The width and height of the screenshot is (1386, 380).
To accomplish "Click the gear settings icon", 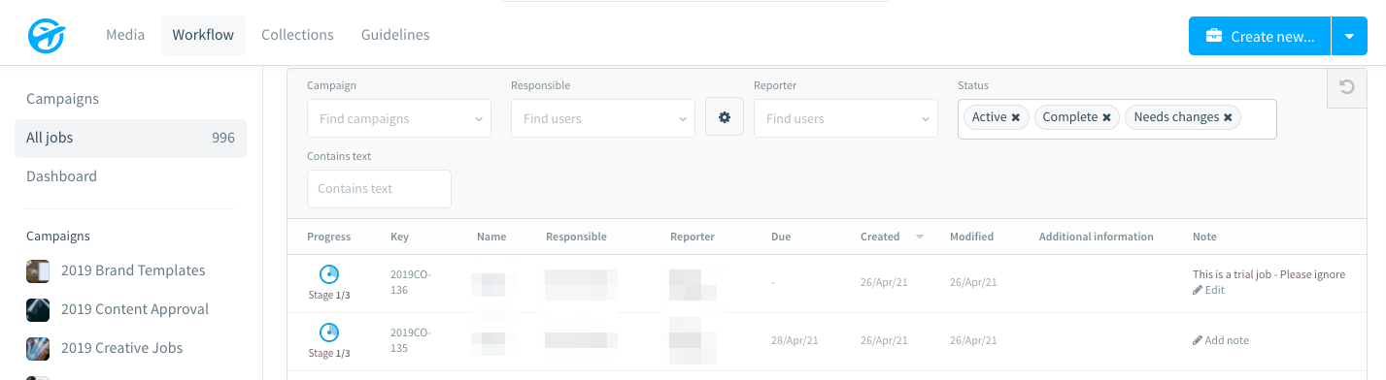I will (725, 117).
